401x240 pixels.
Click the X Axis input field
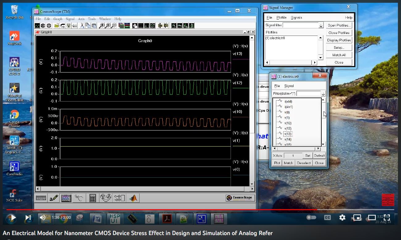[x=293, y=156]
